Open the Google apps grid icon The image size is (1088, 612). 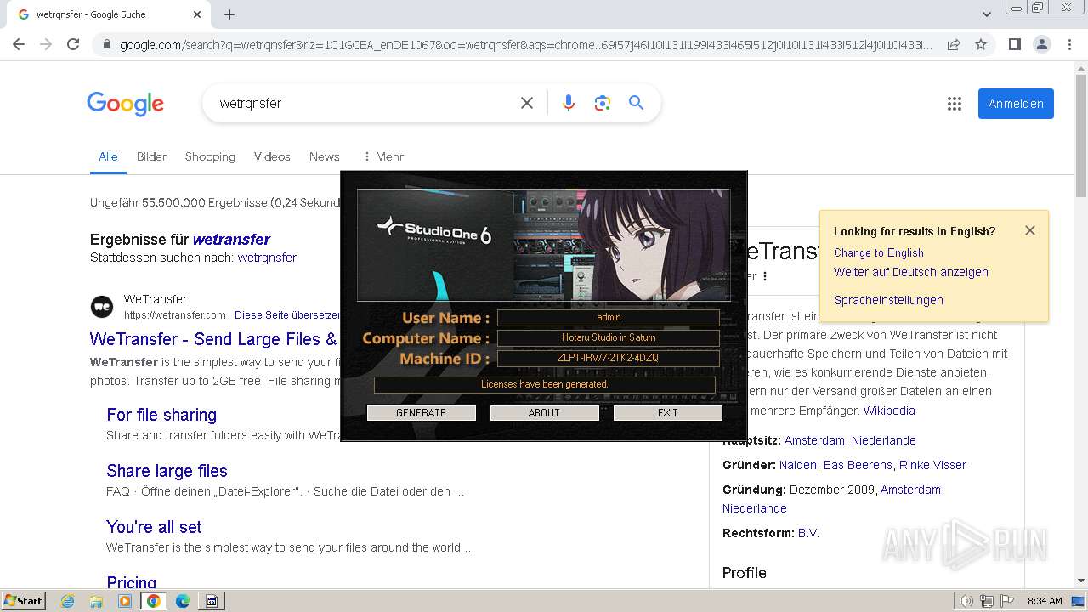[x=955, y=104]
